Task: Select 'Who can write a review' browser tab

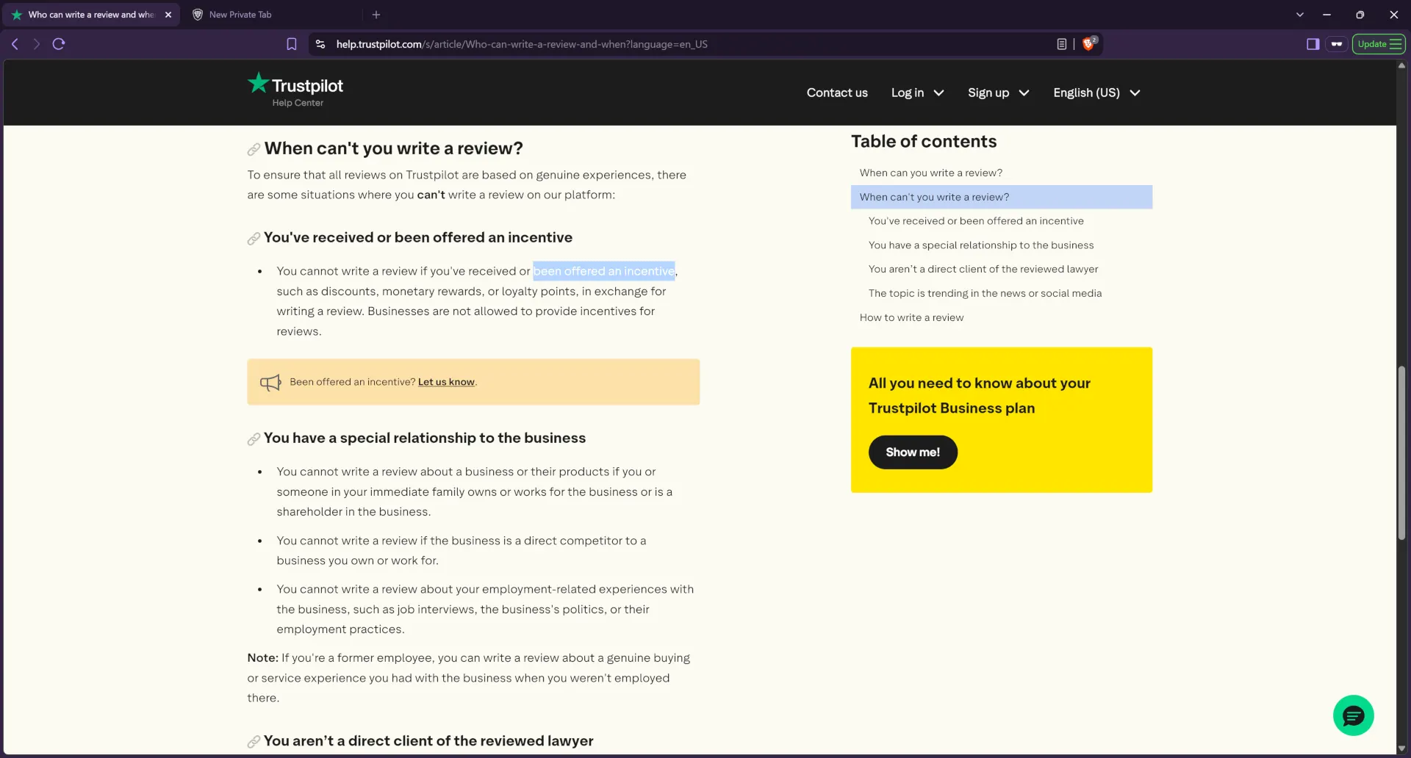Action: (x=92, y=15)
